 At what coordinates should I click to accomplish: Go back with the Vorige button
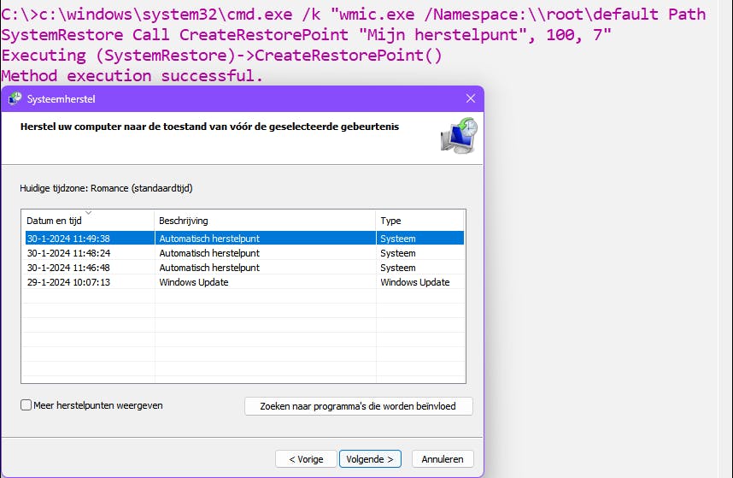pos(306,459)
